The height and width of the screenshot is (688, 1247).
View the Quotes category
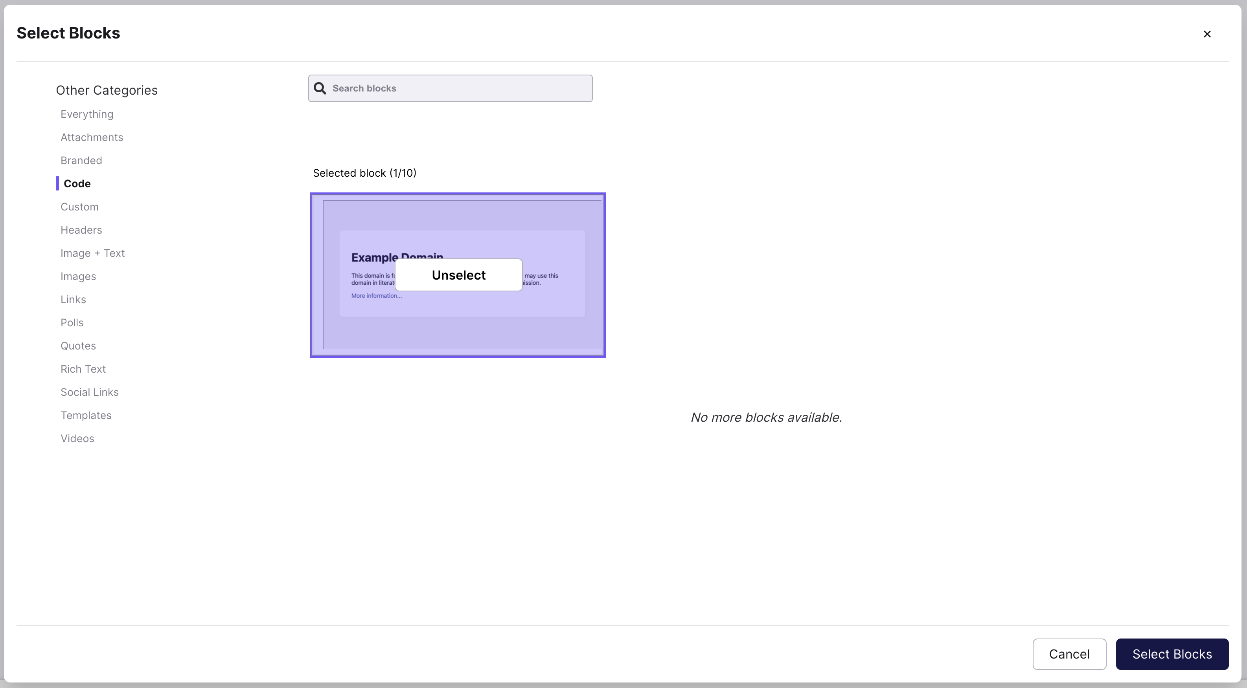(78, 346)
